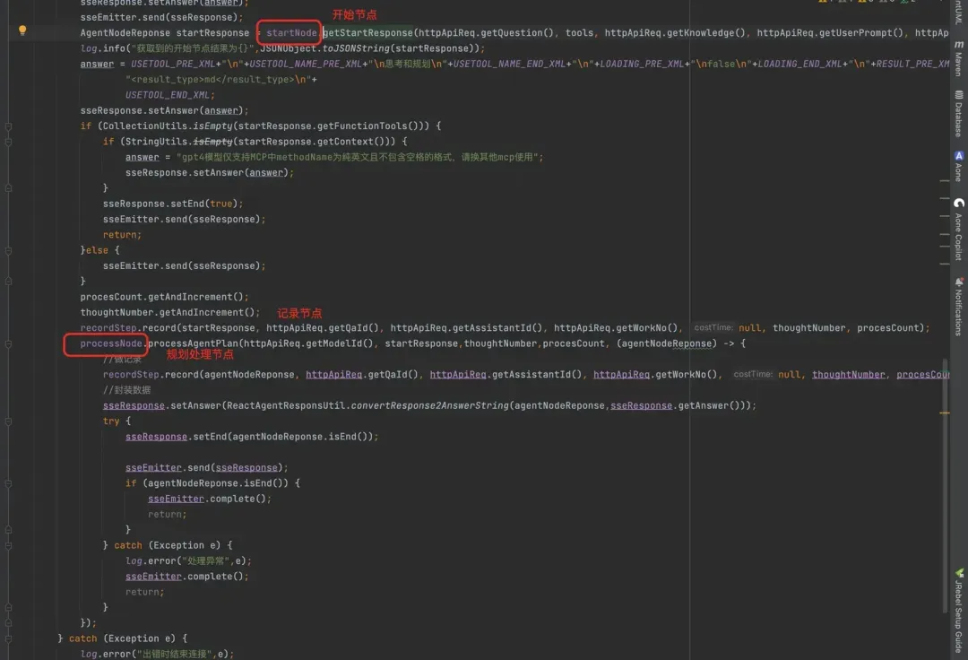
Task: Open the JRebel Setup Guide panel
Action: [959, 611]
